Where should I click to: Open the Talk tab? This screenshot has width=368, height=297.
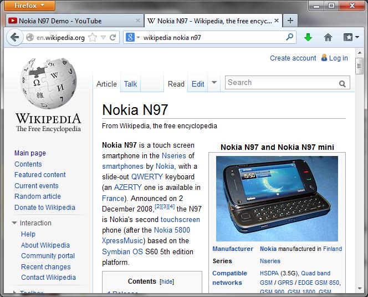pyautogui.click(x=130, y=84)
